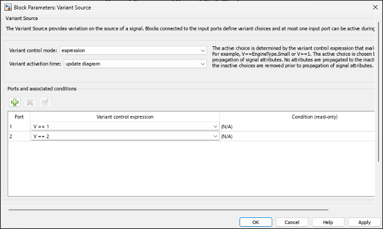Click the disabled edit pencil icon
The image size is (383, 229).
[45, 102]
